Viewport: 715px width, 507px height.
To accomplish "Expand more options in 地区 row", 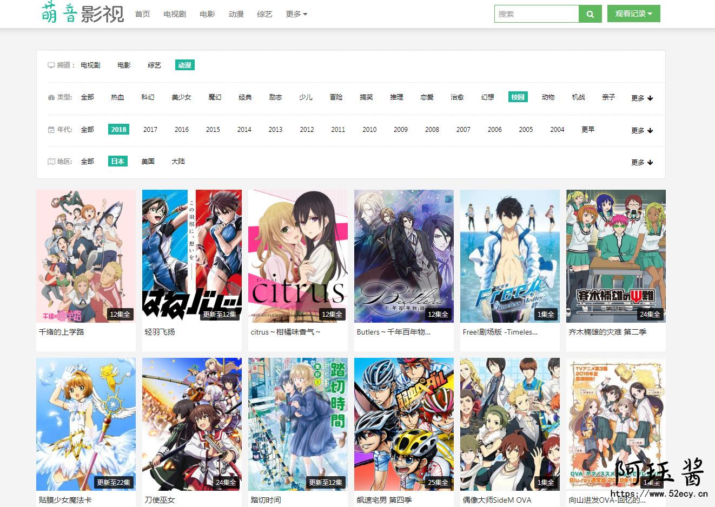I will (642, 162).
